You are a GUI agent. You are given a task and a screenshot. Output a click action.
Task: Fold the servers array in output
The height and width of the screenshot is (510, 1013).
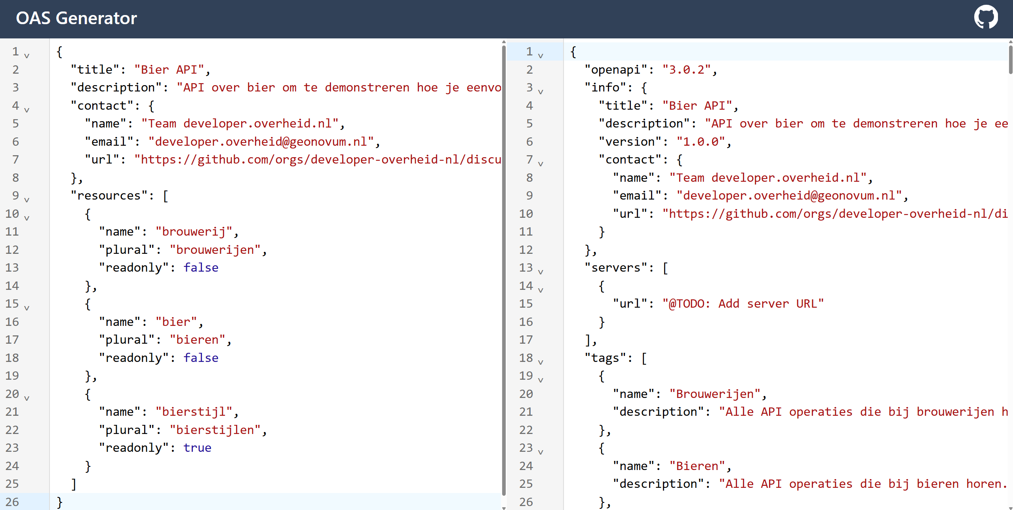click(541, 272)
